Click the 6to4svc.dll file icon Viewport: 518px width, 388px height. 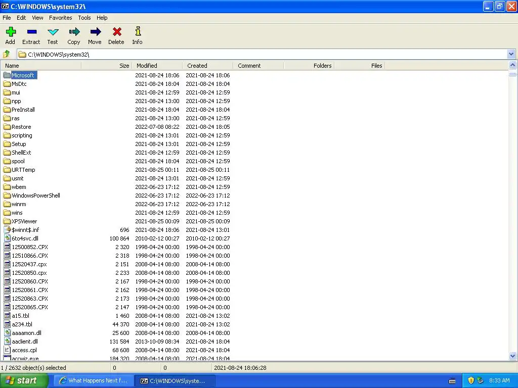7,238
